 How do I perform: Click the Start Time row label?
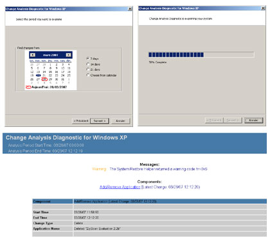(x=40, y=212)
